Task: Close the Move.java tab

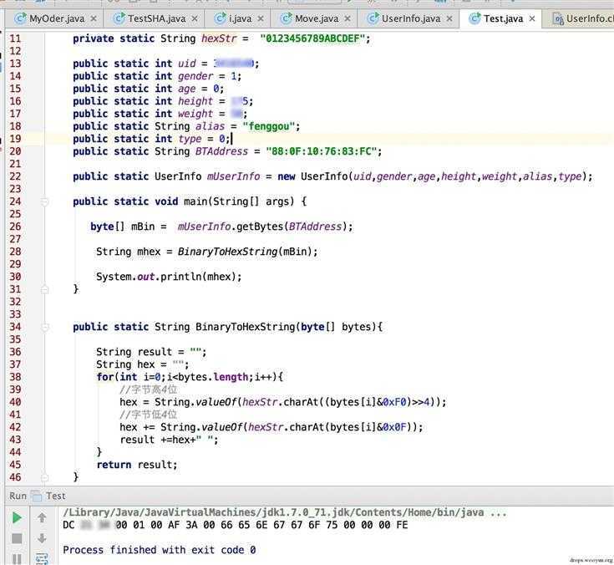Action: pos(348,18)
